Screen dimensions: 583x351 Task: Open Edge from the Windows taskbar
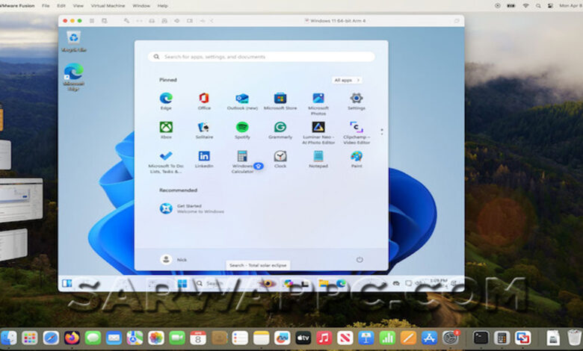tap(341, 283)
